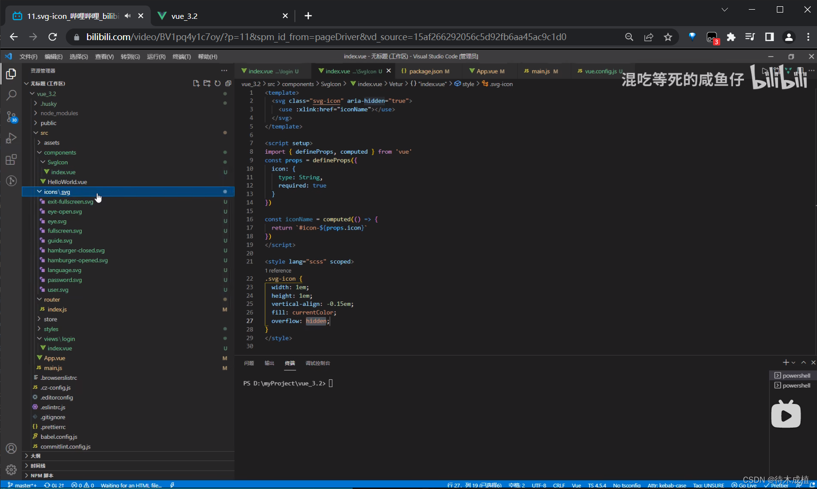Go back in the browser

[x=14, y=37]
